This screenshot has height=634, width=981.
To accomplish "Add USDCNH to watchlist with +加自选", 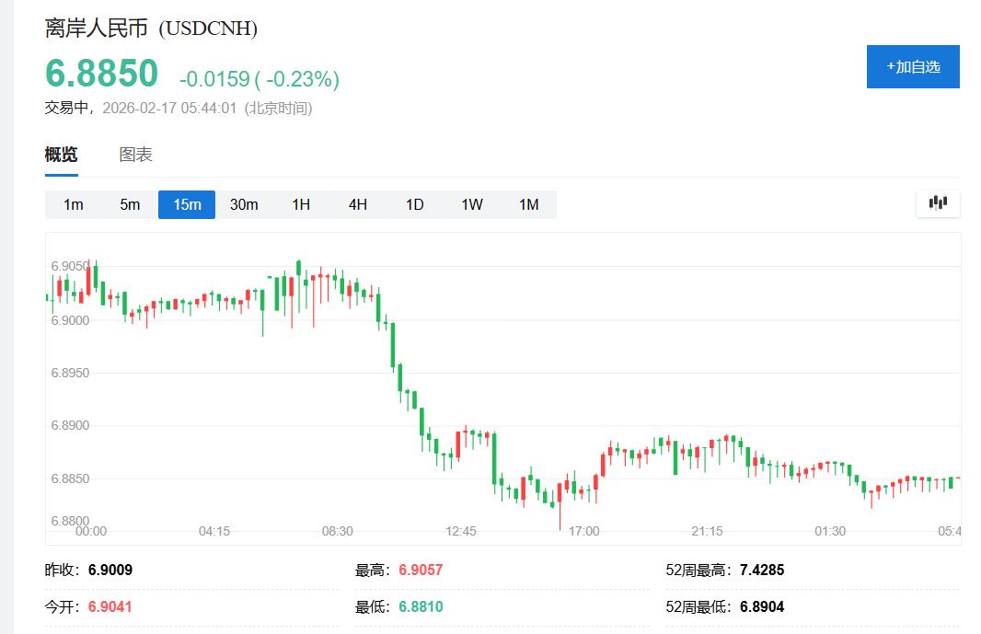I will 913,67.
